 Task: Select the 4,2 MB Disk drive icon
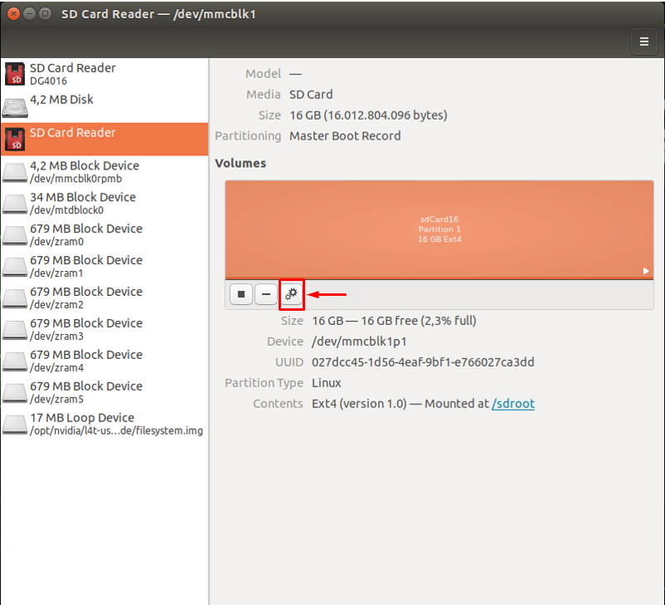pos(15,106)
